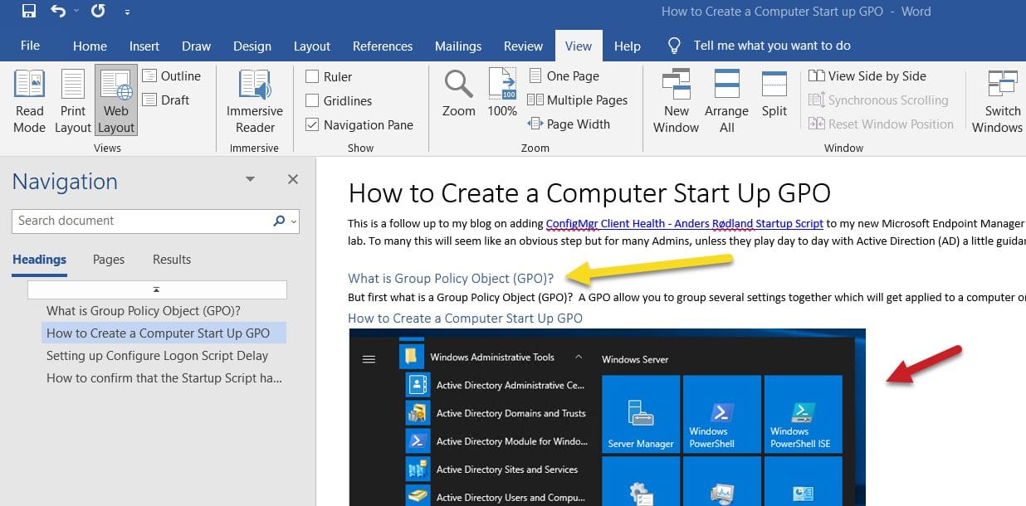This screenshot has width=1026, height=506.
Task: Choose Page Width zoom
Action: click(x=569, y=124)
